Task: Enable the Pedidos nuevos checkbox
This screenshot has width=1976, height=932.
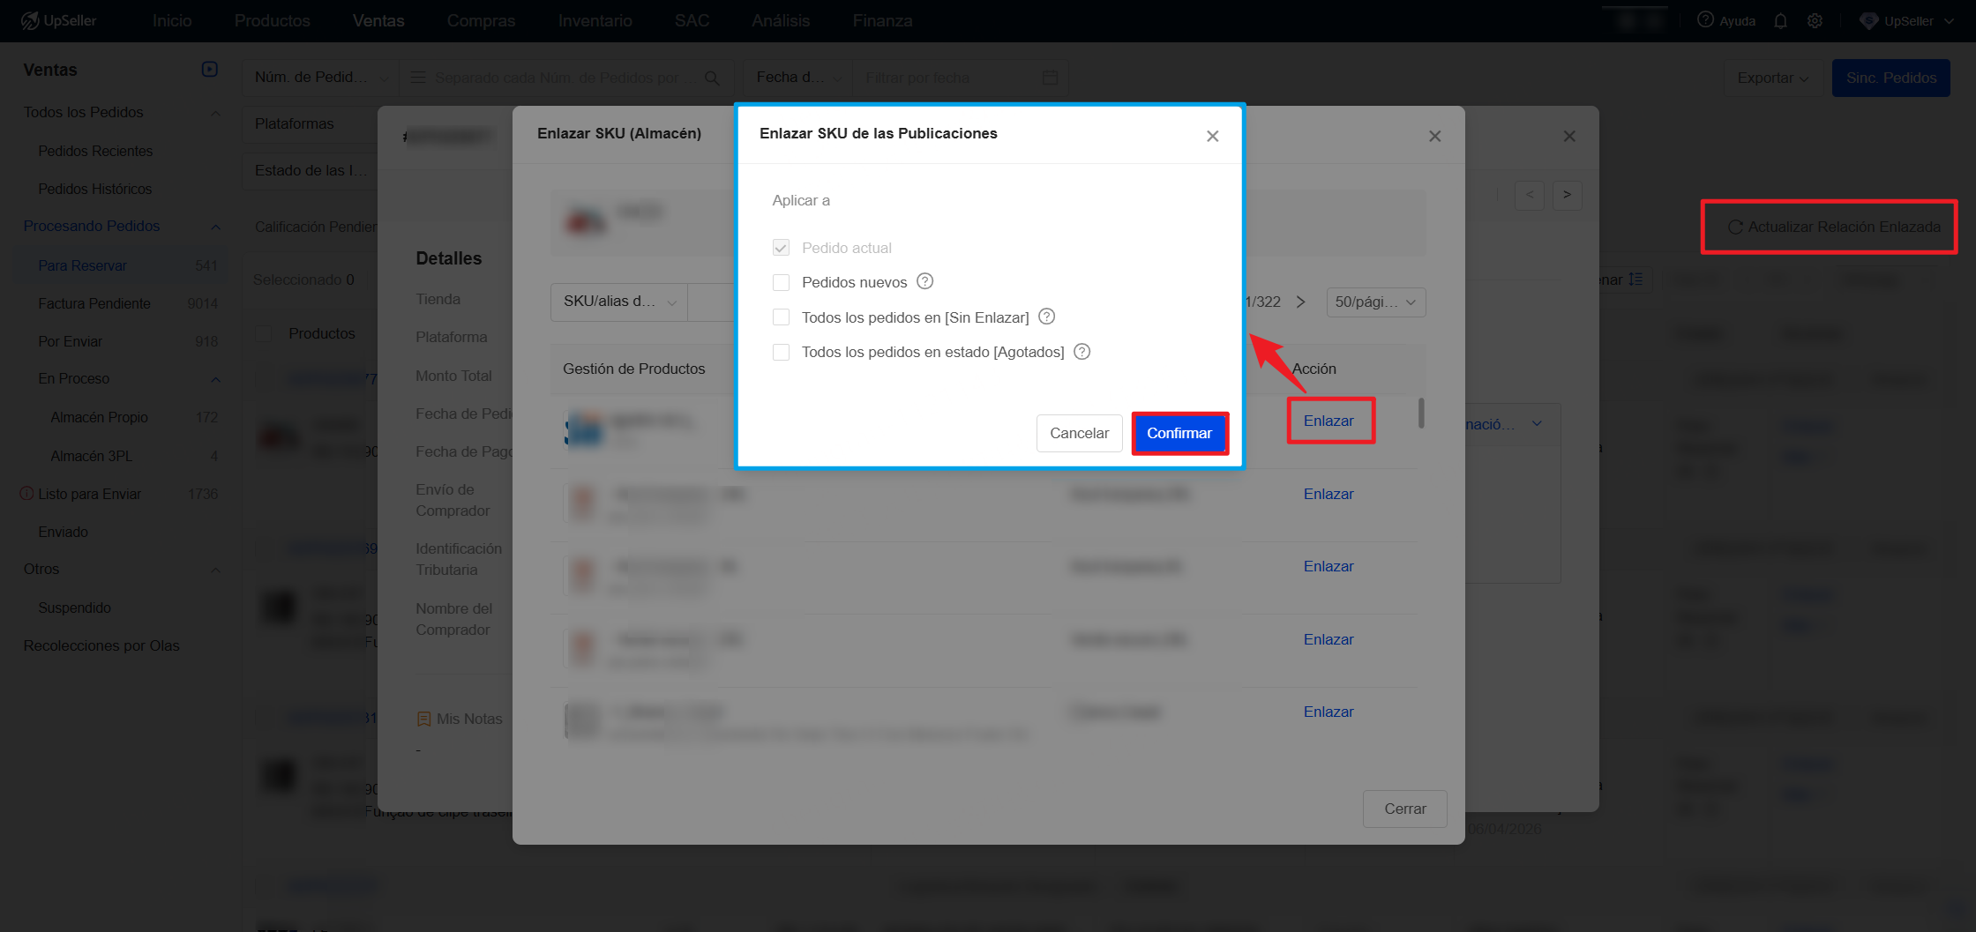Action: [781, 282]
